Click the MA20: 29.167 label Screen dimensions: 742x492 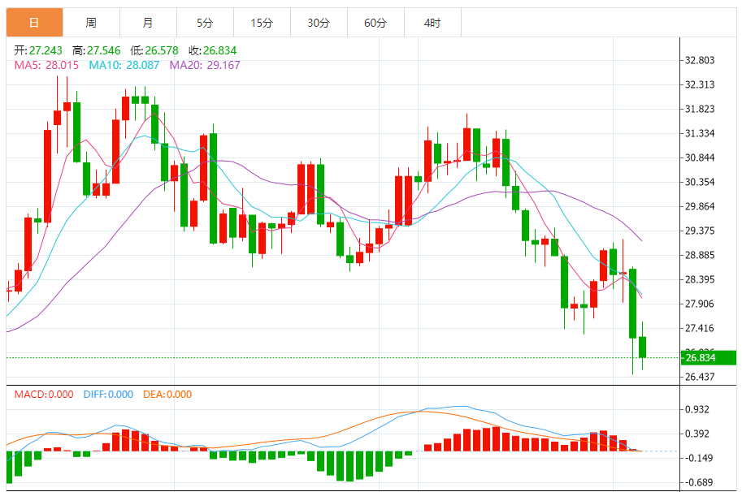[x=205, y=65]
